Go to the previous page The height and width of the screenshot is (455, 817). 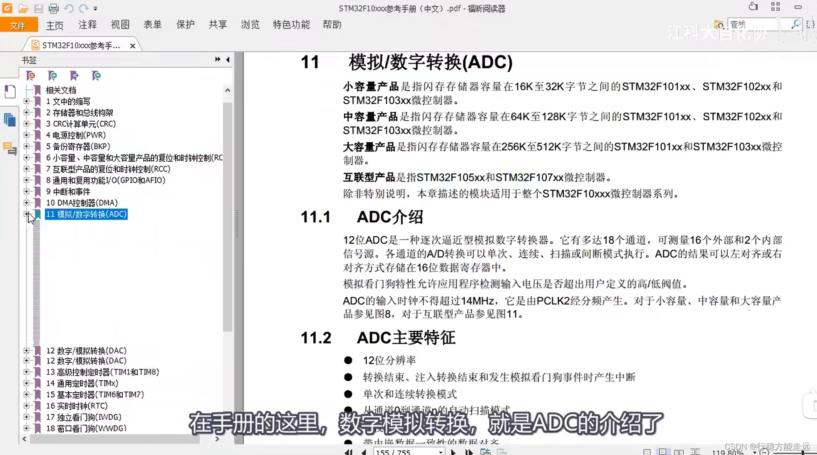(364, 452)
